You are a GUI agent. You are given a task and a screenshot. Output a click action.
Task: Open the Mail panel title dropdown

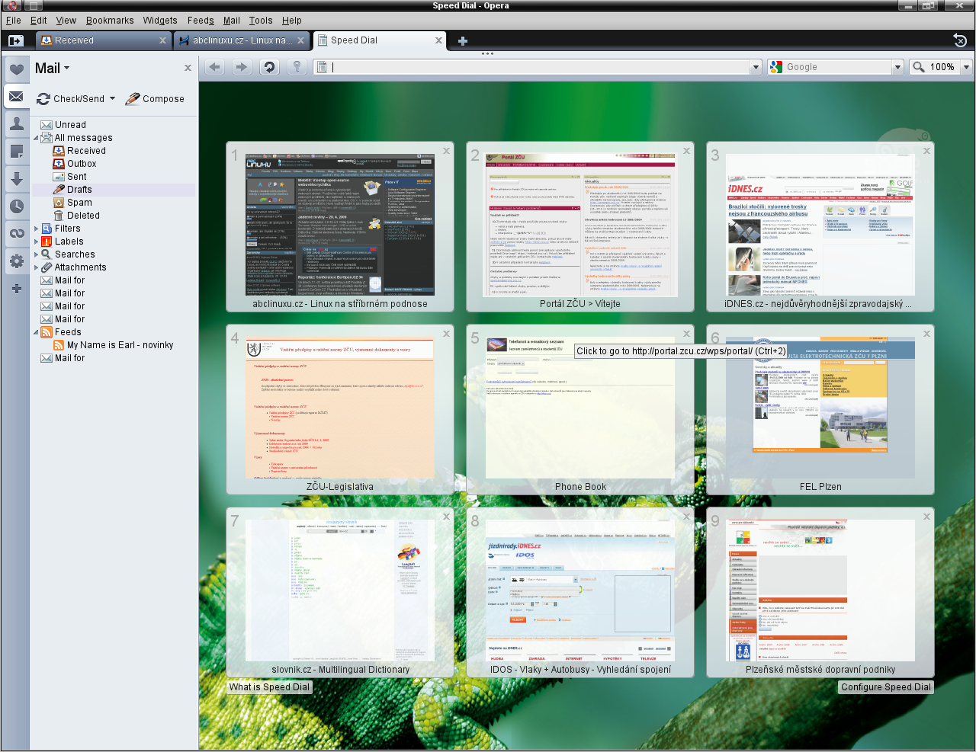[x=66, y=68]
